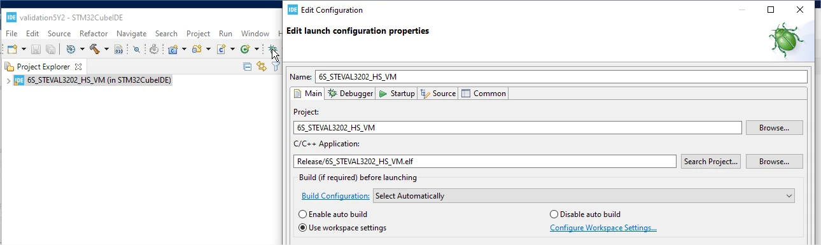Viewport: 821px width, 245px height.
Task: Switch to the Main tab
Action: [307, 94]
